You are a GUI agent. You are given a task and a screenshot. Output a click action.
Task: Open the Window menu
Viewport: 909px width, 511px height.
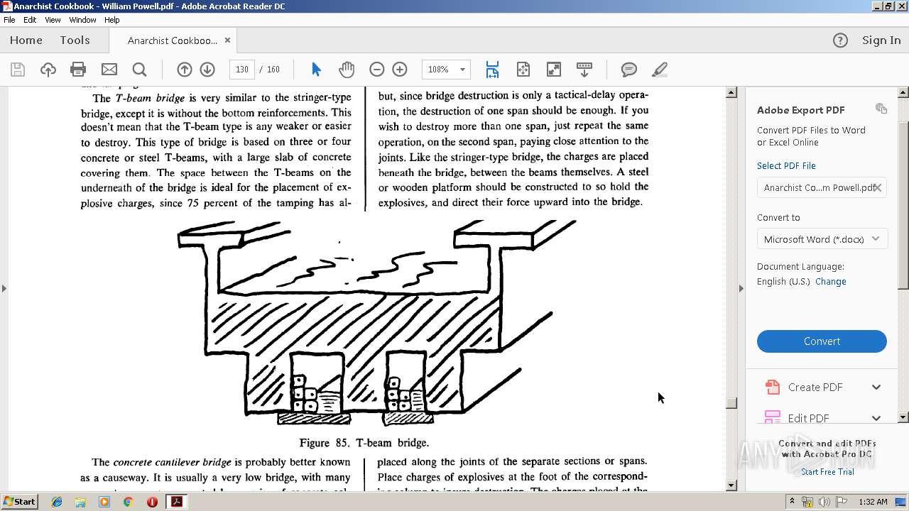pyautogui.click(x=82, y=20)
